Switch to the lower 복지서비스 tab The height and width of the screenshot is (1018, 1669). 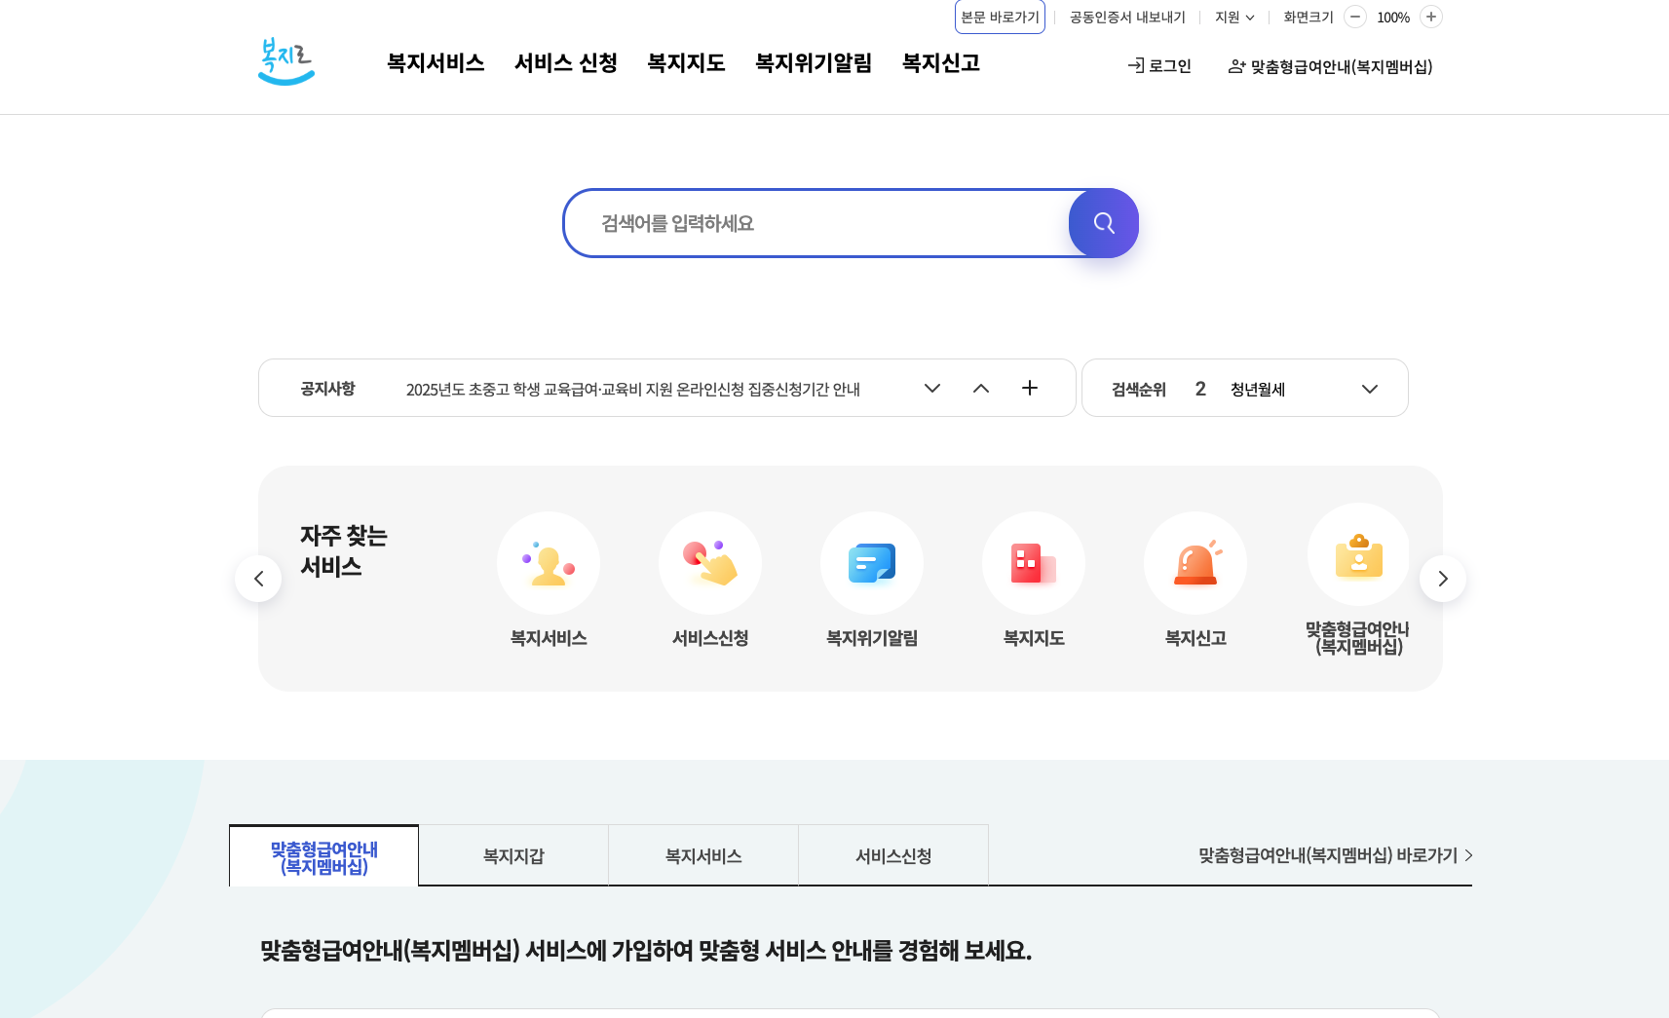pos(703,856)
